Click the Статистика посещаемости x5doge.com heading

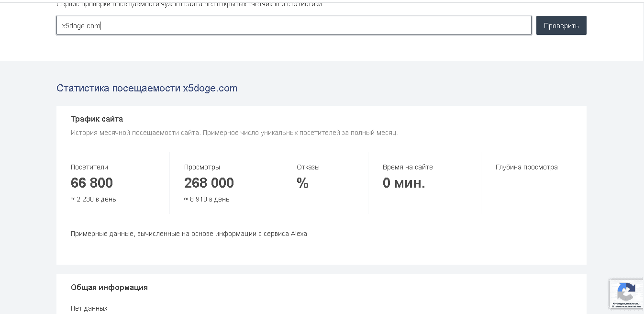pos(146,88)
